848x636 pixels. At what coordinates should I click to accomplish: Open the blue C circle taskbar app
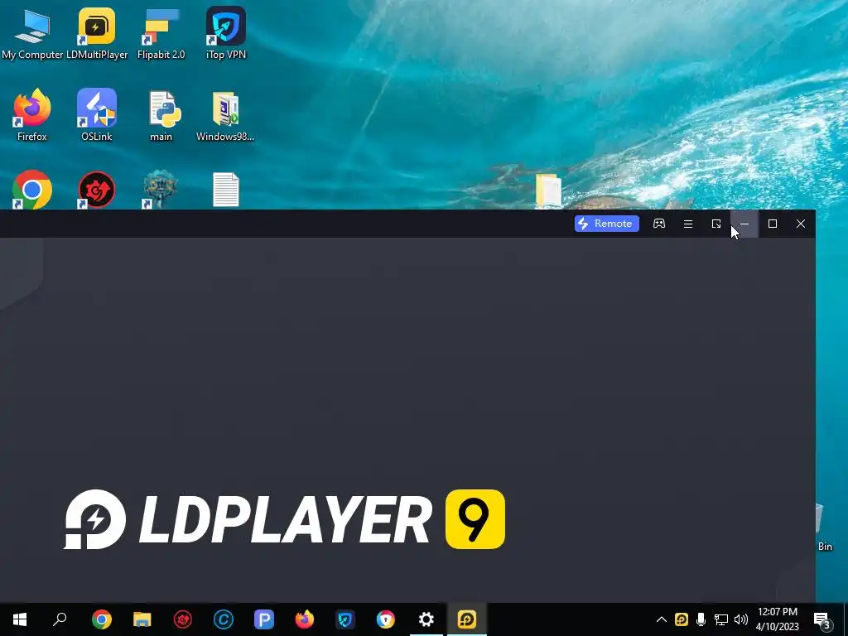[224, 619]
